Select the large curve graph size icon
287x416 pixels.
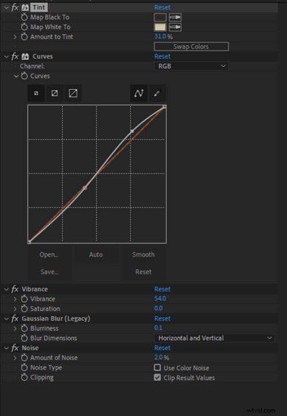[x=73, y=93]
